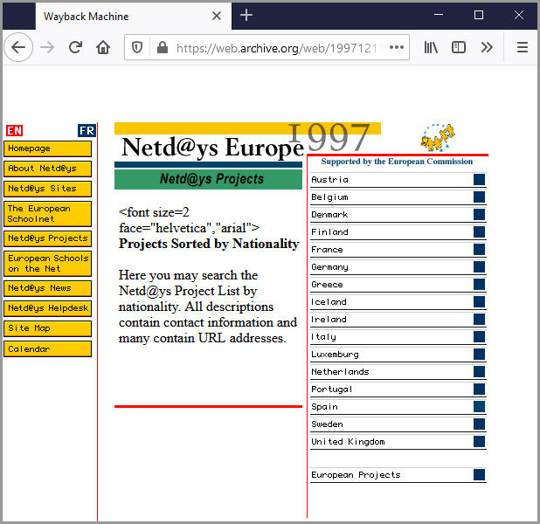This screenshot has height=524, width=540.
Task: Open the Denmark projects link
Action: tap(329, 215)
